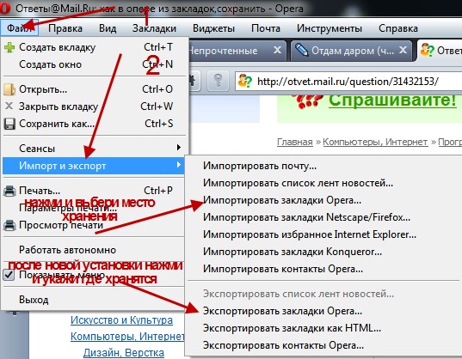Select Импортировать закладки Konqueror...
Image resolution: width=462 pixels, height=359 pixels.
click(x=323, y=252)
